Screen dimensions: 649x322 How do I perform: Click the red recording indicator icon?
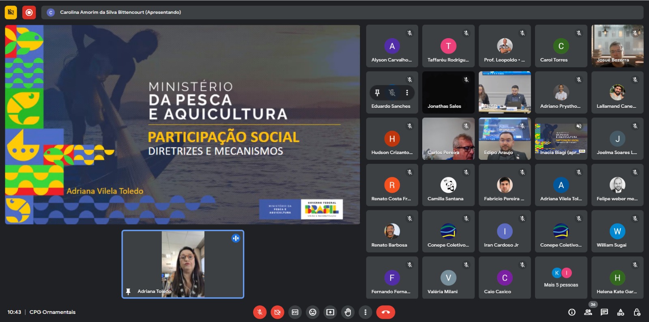point(29,12)
